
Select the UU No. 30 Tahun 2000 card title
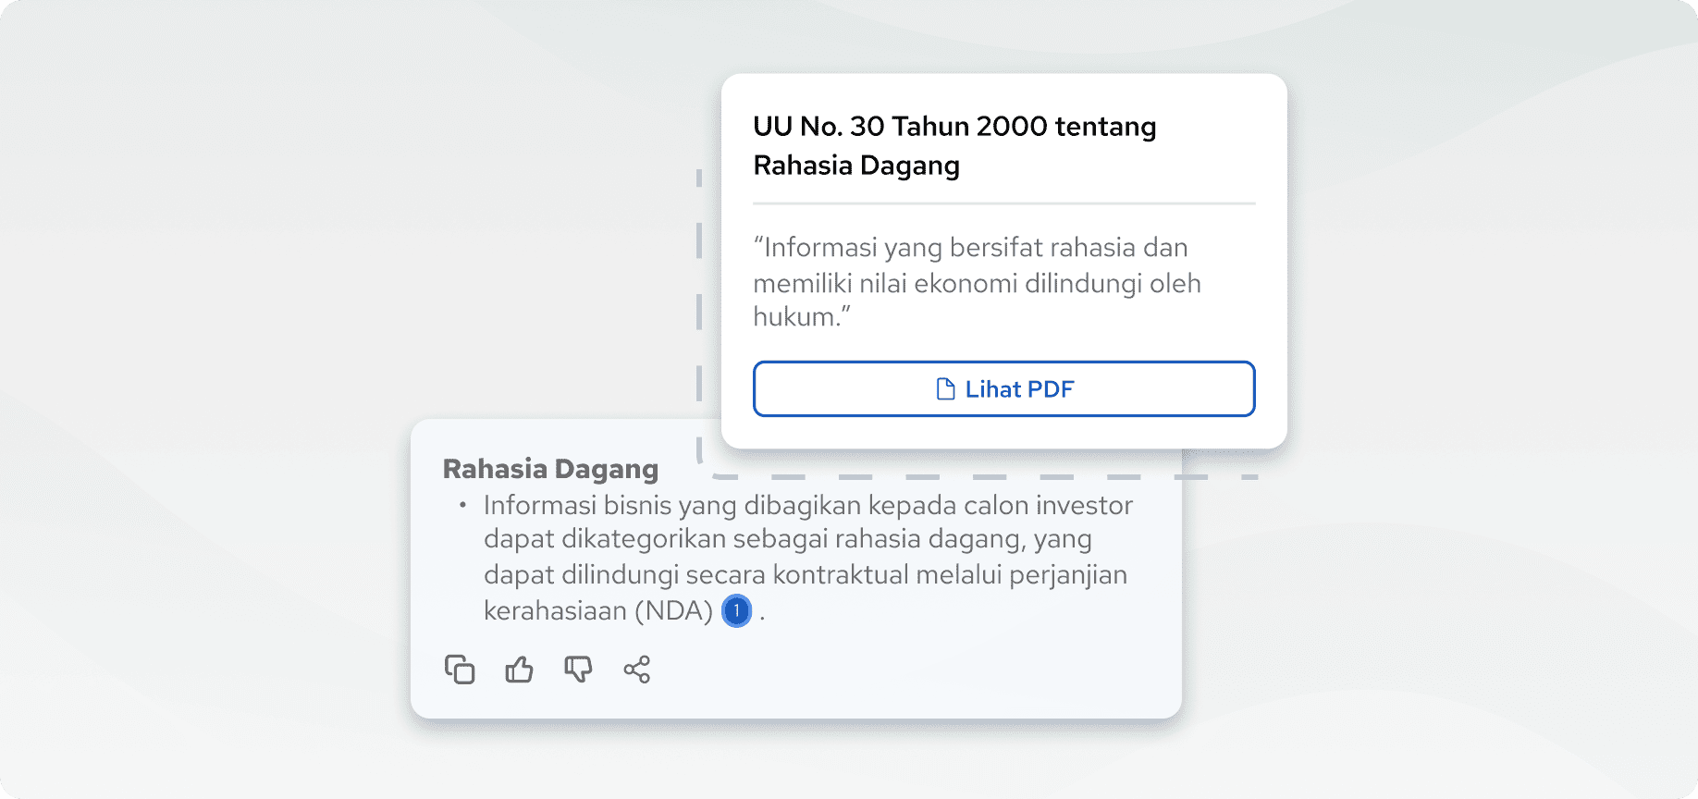click(x=954, y=145)
